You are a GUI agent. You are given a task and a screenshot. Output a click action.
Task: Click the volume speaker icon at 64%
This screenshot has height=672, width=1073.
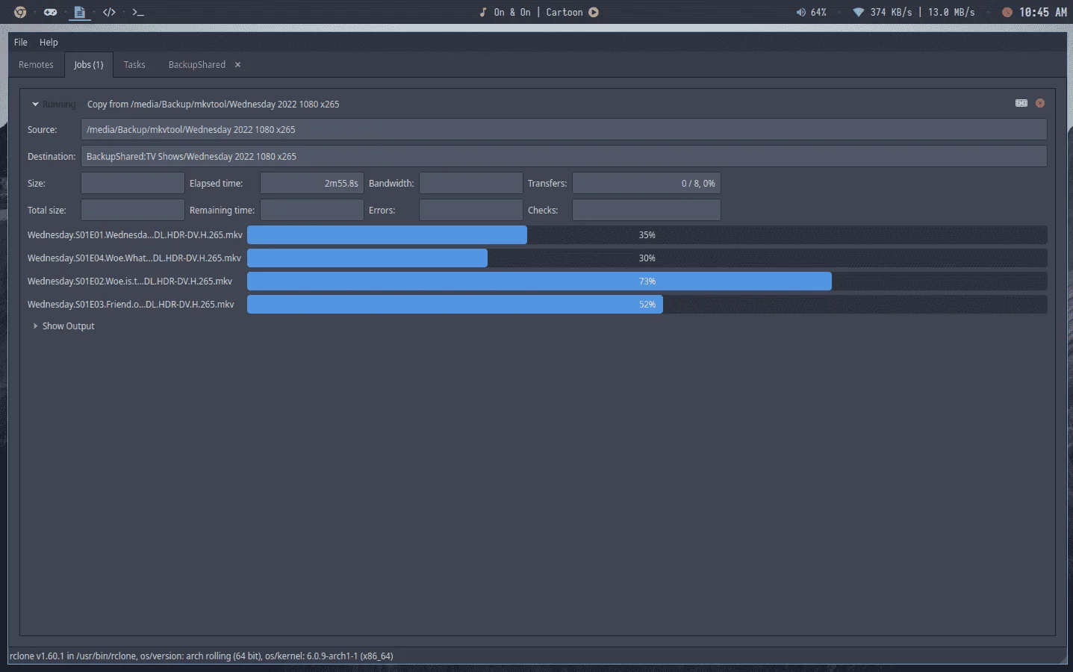(x=800, y=12)
